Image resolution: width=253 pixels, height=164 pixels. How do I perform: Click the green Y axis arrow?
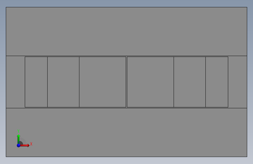click(19, 139)
